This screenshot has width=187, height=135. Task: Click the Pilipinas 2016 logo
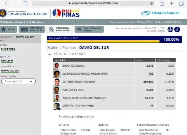point(66,13)
